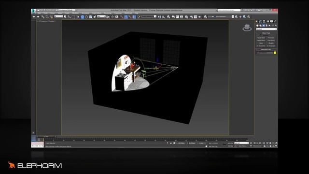The image size is (309, 174).
Task: Toggle Key Mode in playback controls
Action: click(251, 146)
